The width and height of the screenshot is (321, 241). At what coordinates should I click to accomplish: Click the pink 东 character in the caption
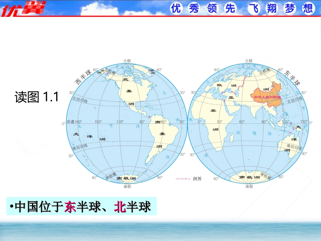(70, 207)
